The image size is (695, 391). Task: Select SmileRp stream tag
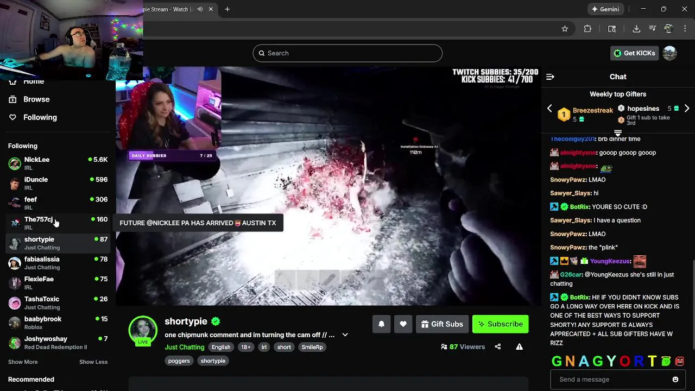click(312, 347)
